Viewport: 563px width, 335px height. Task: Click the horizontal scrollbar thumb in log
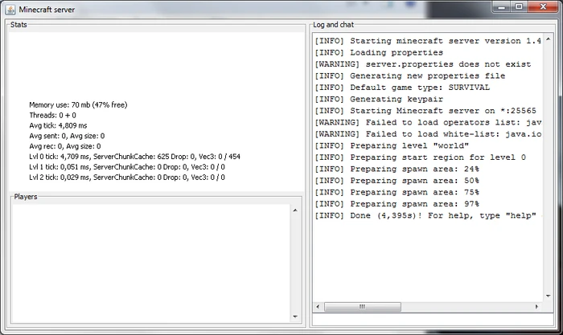(x=363, y=307)
